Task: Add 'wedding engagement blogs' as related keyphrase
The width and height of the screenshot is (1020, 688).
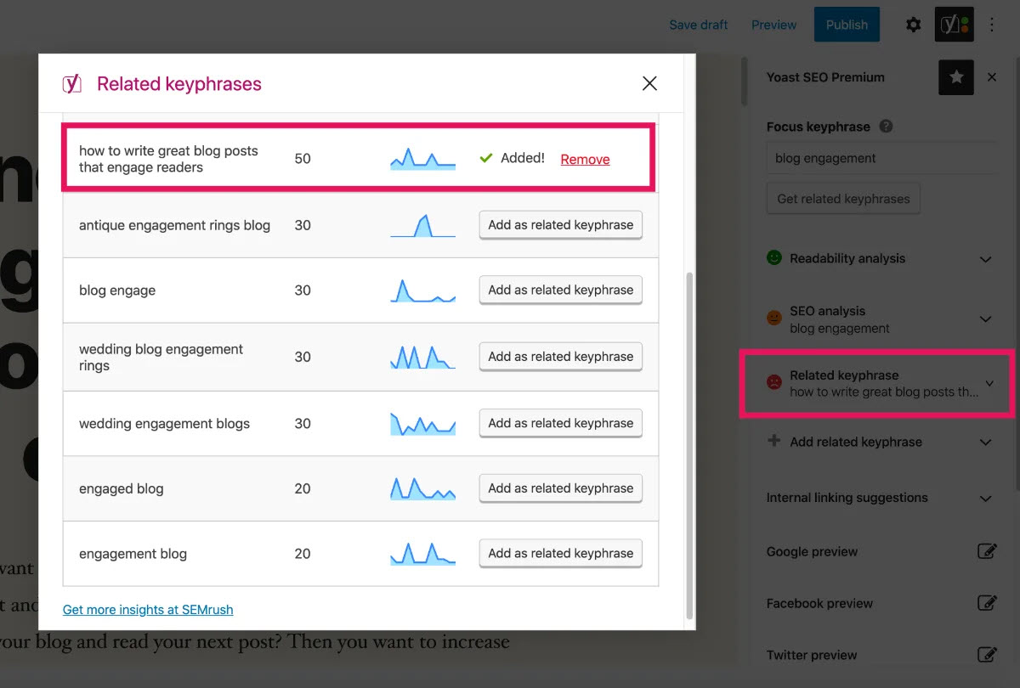Action: pos(561,423)
